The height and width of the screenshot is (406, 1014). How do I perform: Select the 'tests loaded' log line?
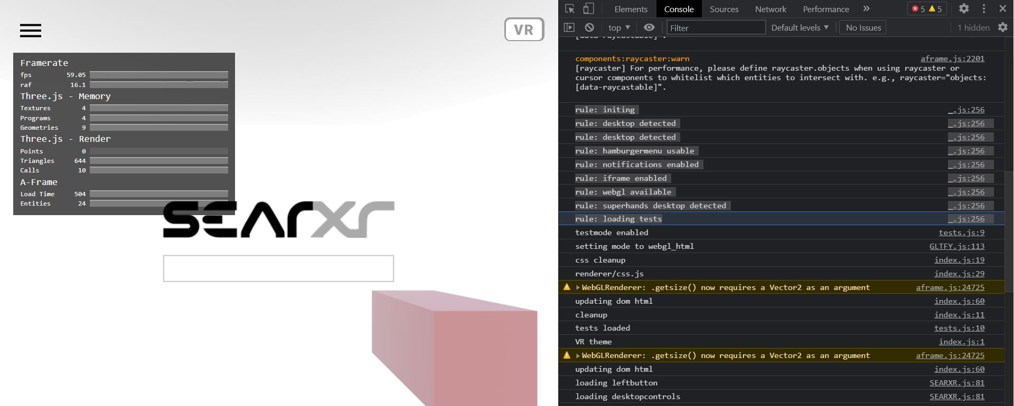(782, 328)
